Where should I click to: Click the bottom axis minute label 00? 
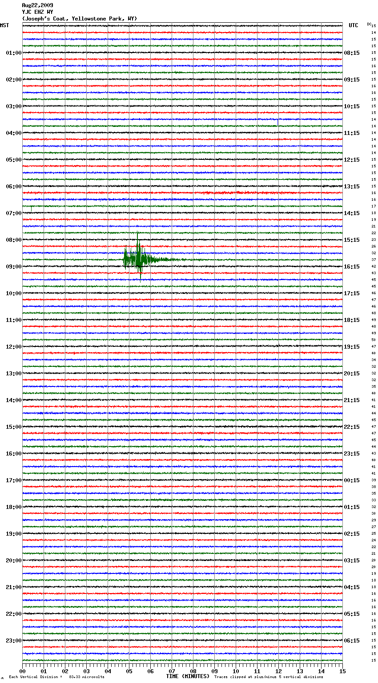tap(22, 671)
